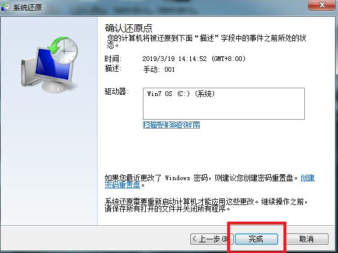Click the 时间 label
The width and height of the screenshot is (338, 253).
(x=113, y=59)
